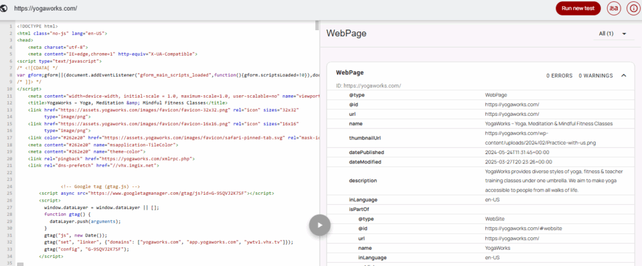Image resolution: width=642 pixels, height=266 pixels.
Task: Click the favicon-32x32.png link line
Action: (164, 110)
